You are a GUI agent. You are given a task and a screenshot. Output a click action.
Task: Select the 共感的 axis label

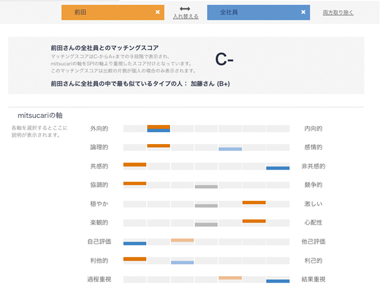coord(99,166)
